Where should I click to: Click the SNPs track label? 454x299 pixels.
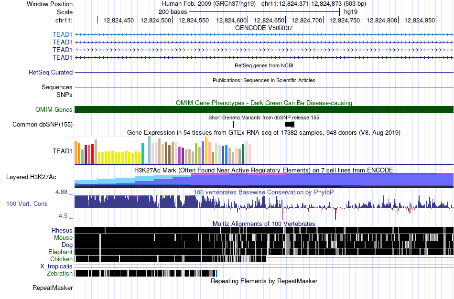tap(65, 95)
